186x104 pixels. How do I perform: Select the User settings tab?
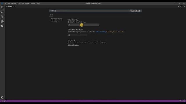tap(51, 15)
